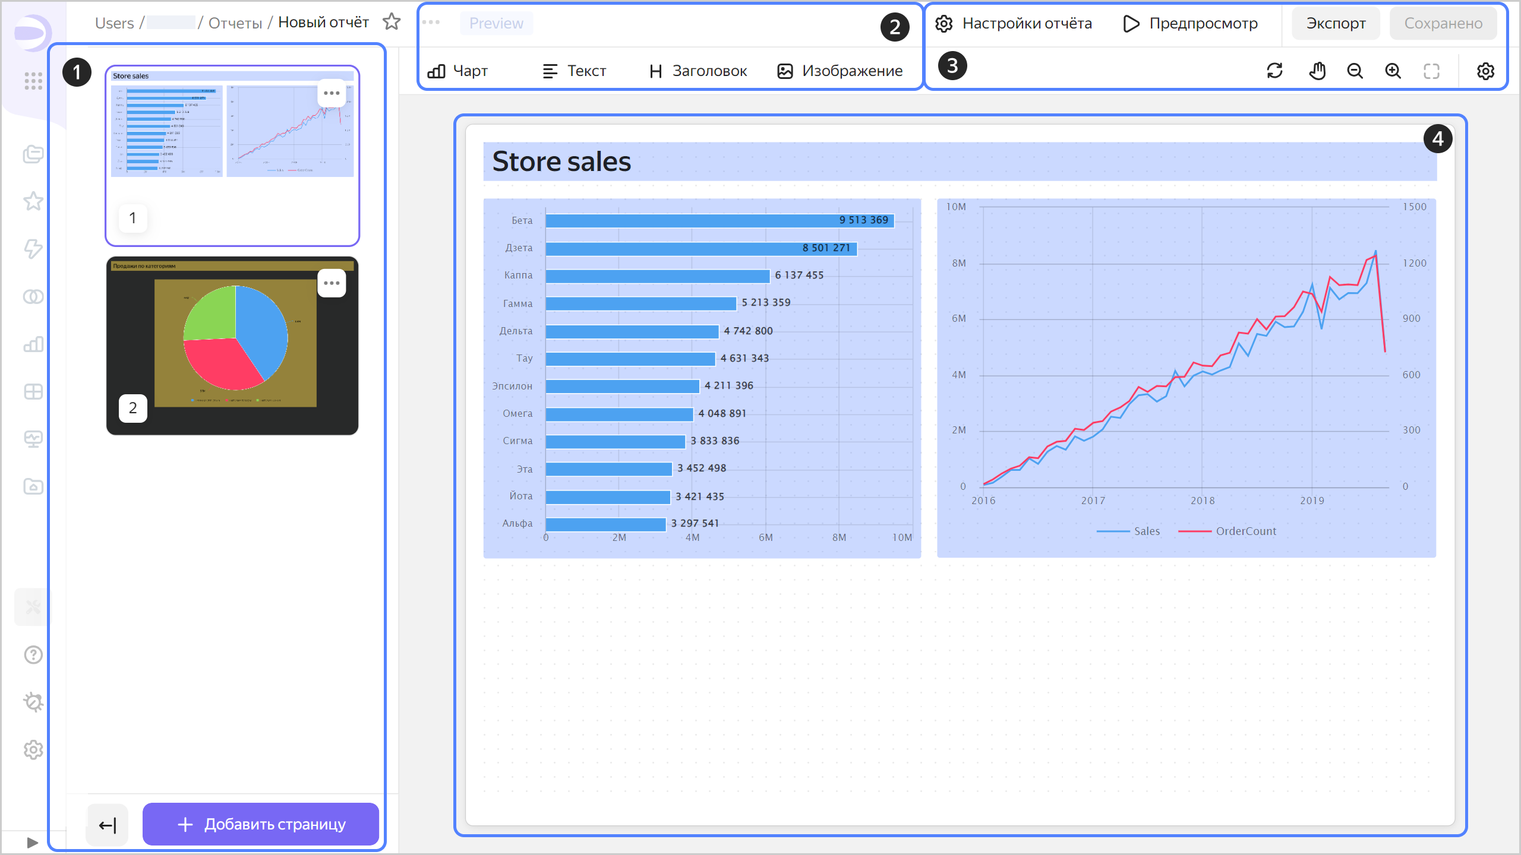Toggle the Sales series in chart legend

click(1128, 531)
